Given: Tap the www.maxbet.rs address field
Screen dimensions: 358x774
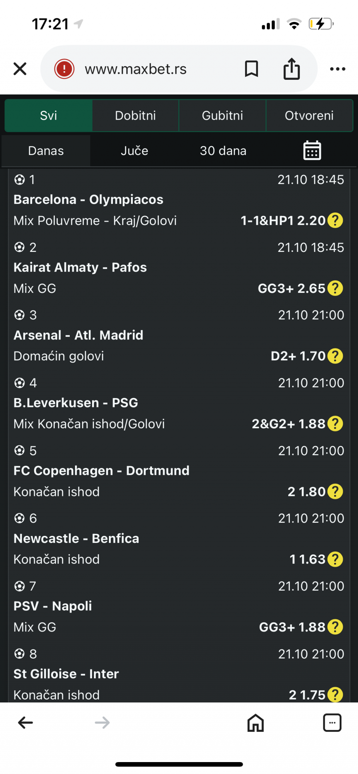Looking at the screenshot, I should 136,69.
